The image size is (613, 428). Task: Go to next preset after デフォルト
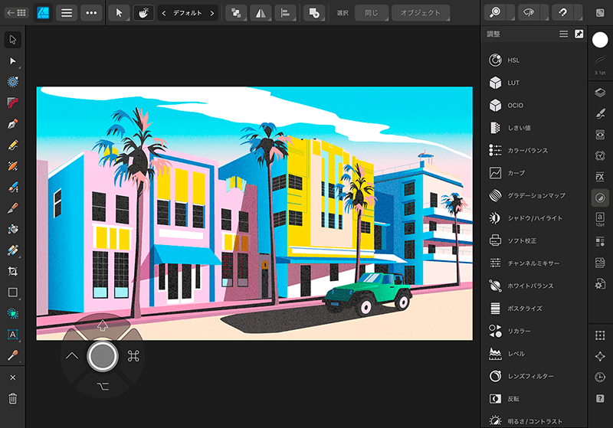pyautogui.click(x=212, y=13)
